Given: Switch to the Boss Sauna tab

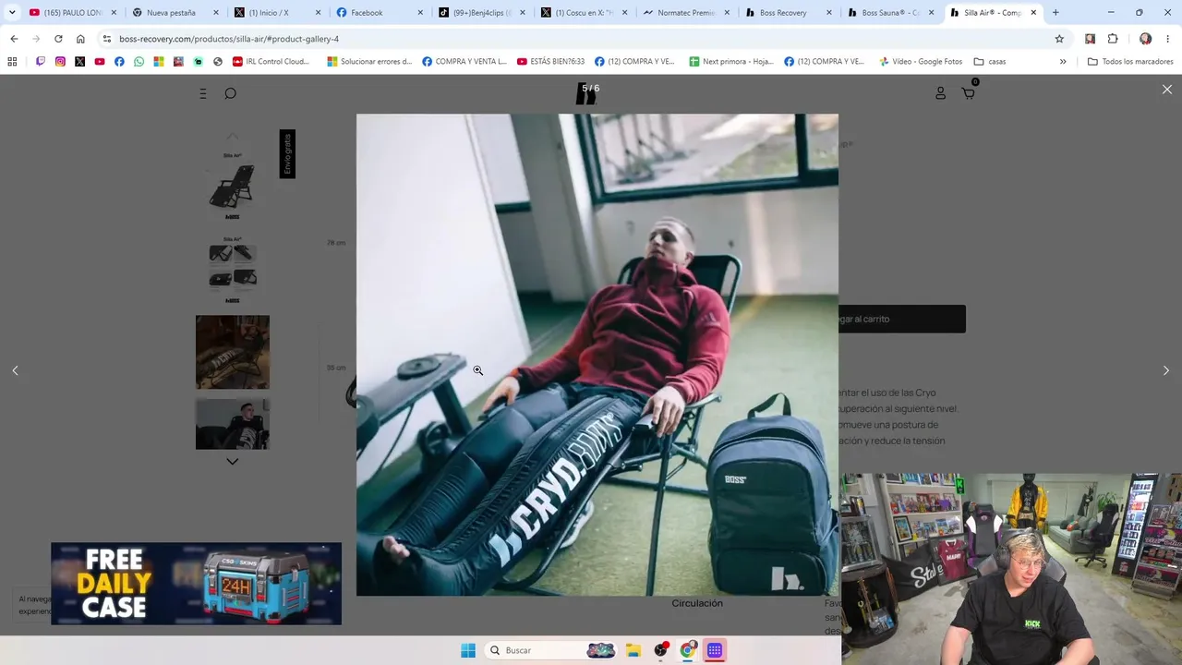Looking at the screenshot, I should pos(891,13).
